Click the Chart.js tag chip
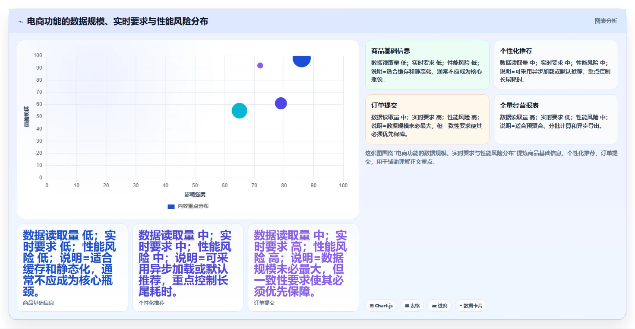 point(381,306)
